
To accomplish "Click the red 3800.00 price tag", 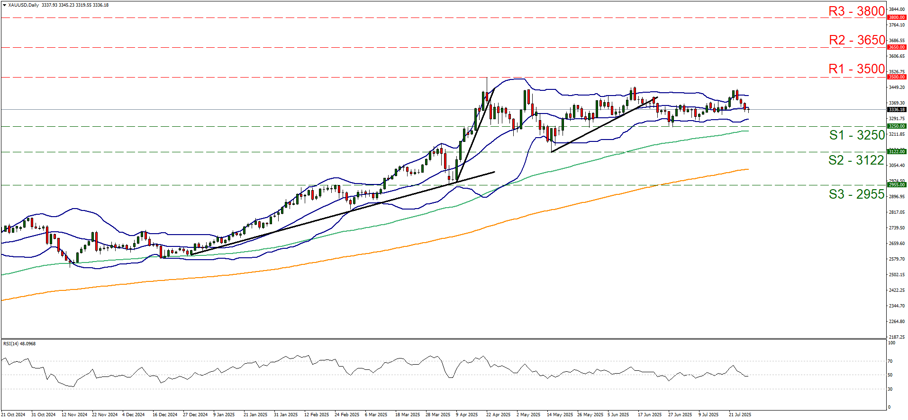I will click(x=897, y=17).
